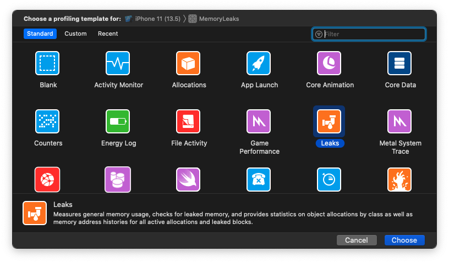Click the MemoryLeaks app icon in header
Image resolution: width=449 pixels, height=263 pixels.
[193, 19]
